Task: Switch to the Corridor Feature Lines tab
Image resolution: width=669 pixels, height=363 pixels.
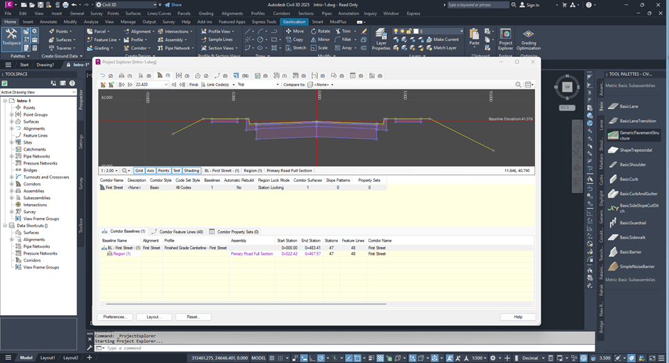Action: click(180, 232)
